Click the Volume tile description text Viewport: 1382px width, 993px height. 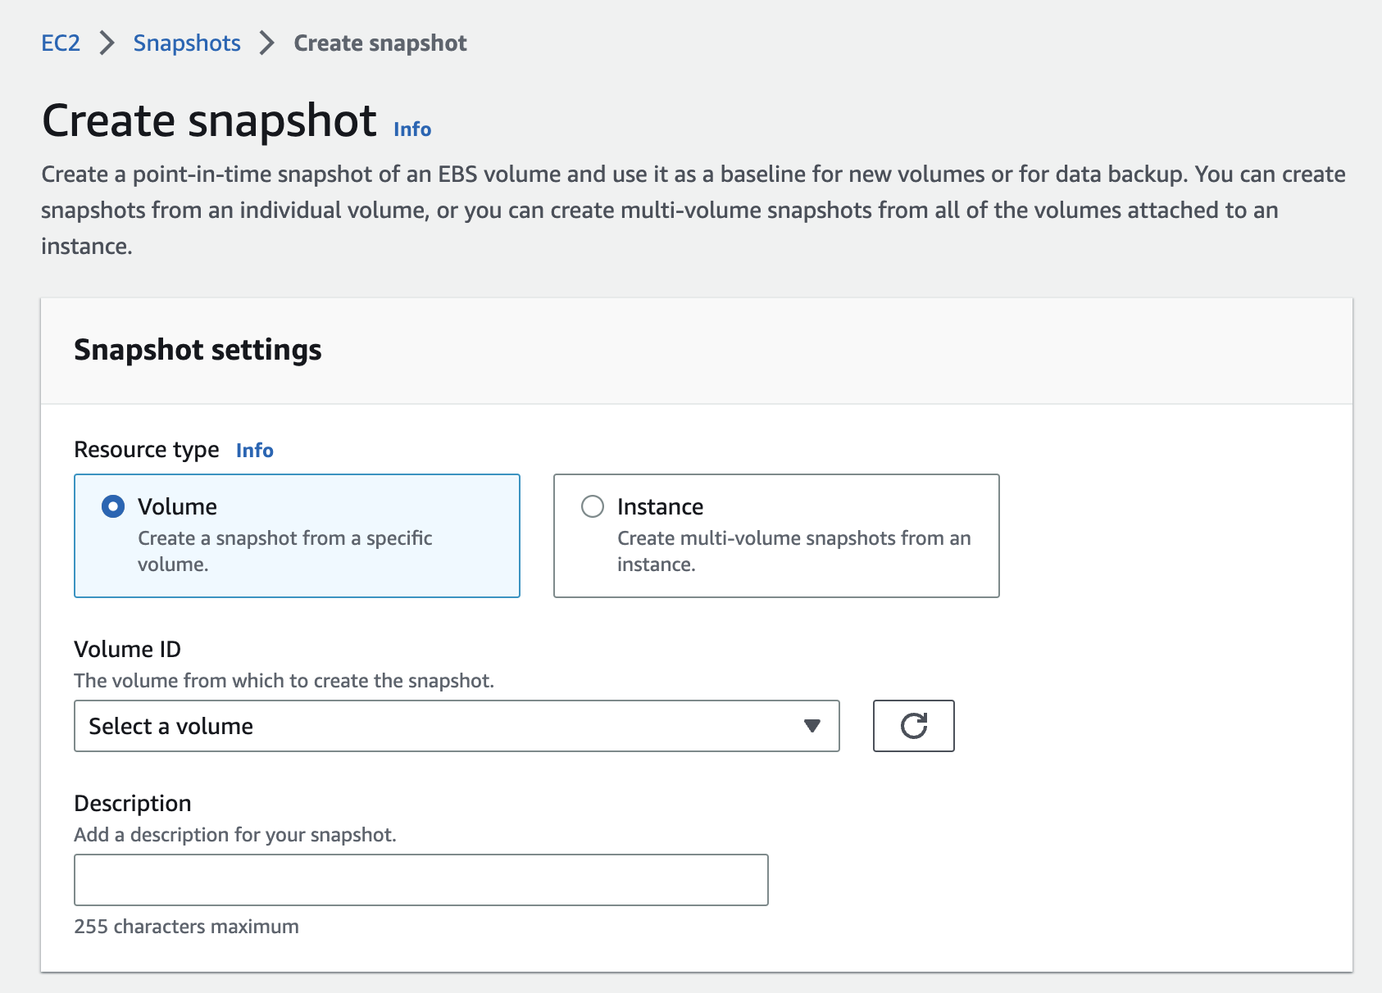[x=284, y=551]
